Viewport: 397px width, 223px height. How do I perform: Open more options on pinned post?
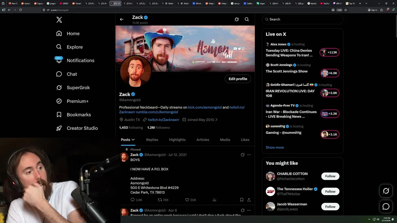pos(249,155)
